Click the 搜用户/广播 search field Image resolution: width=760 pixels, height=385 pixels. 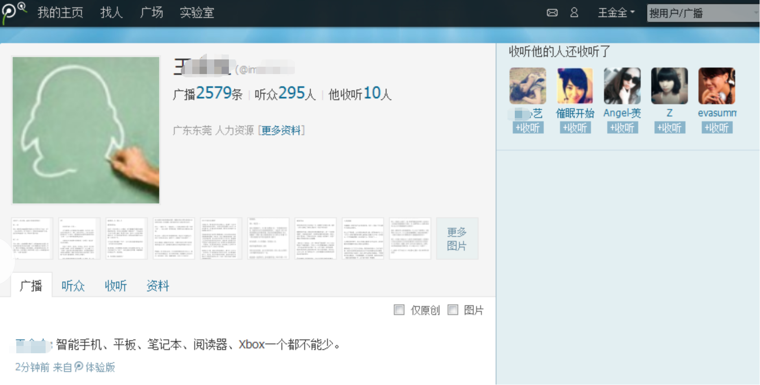click(x=703, y=13)
